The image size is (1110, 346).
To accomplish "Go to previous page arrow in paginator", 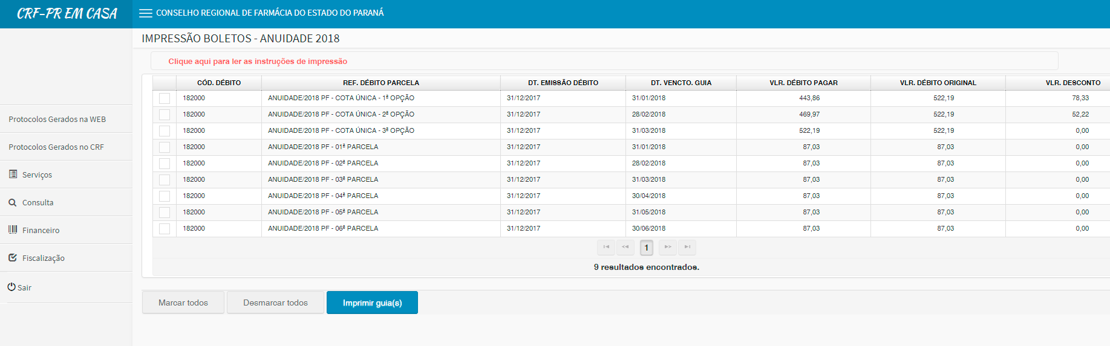I will pyautogui.click(x=625, y=247).
